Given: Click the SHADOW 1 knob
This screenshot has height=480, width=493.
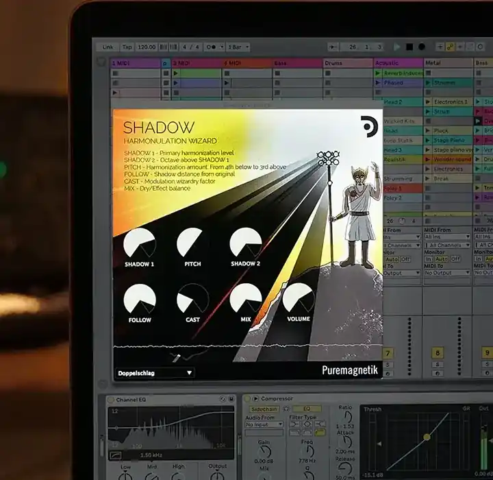Looking at the screenshot, I should tap(139, 244).
